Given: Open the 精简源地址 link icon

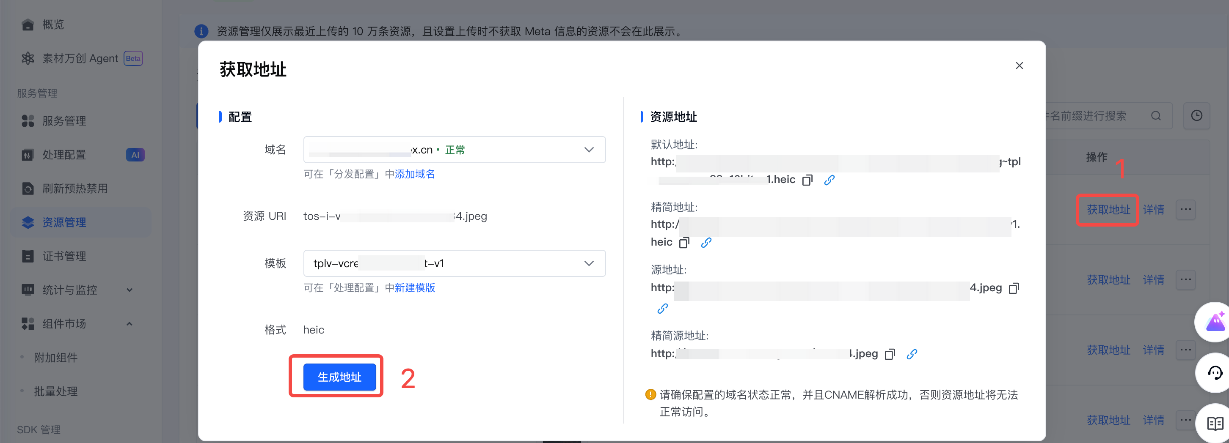Looking at the screenshot, I should 912,354.
